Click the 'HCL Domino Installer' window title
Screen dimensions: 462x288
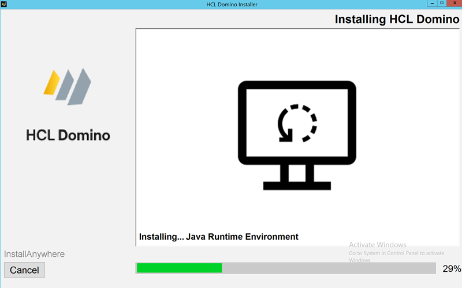pos(232,5)
